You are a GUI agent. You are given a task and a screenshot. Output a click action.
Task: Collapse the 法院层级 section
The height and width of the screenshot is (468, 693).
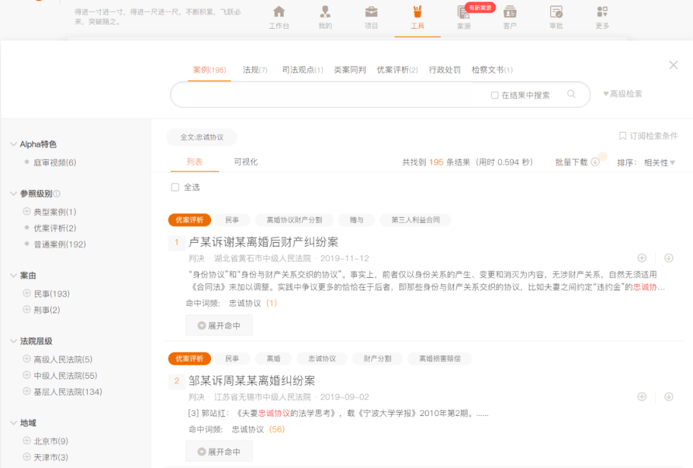click(13, 341)
